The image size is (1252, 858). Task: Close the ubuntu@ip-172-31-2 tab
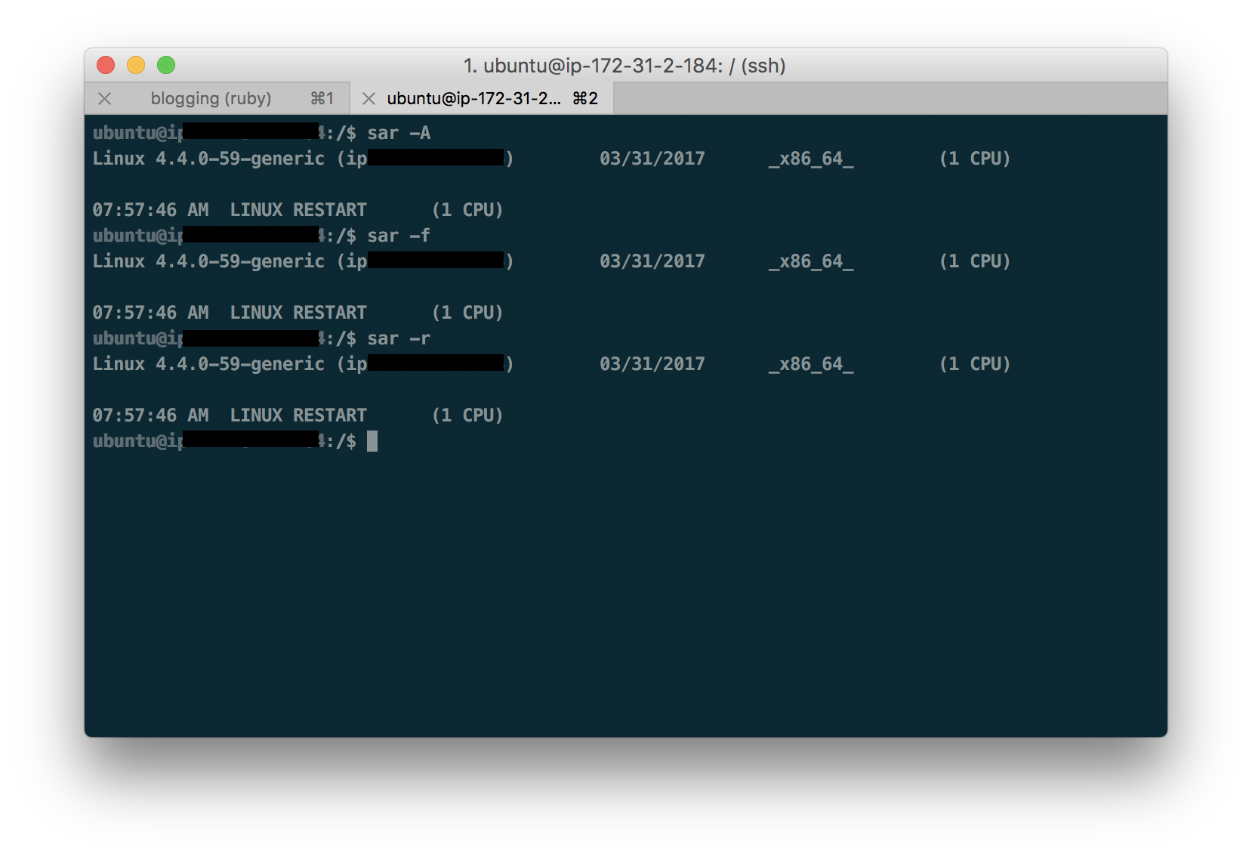(369, 99)
